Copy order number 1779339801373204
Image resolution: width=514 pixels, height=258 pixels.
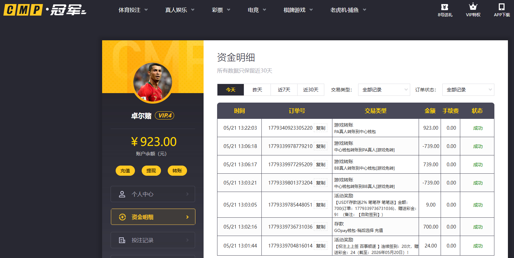click(x=321, y=183)
